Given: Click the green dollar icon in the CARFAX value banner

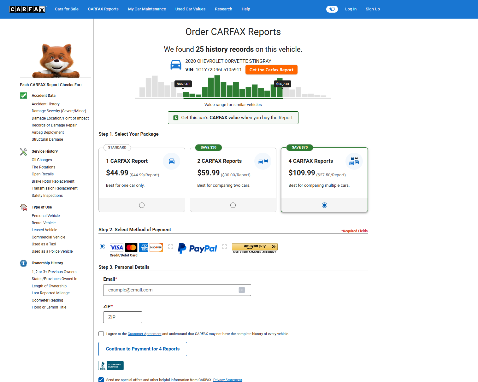Looking at the screenshot, I should (x=176, y=118).
